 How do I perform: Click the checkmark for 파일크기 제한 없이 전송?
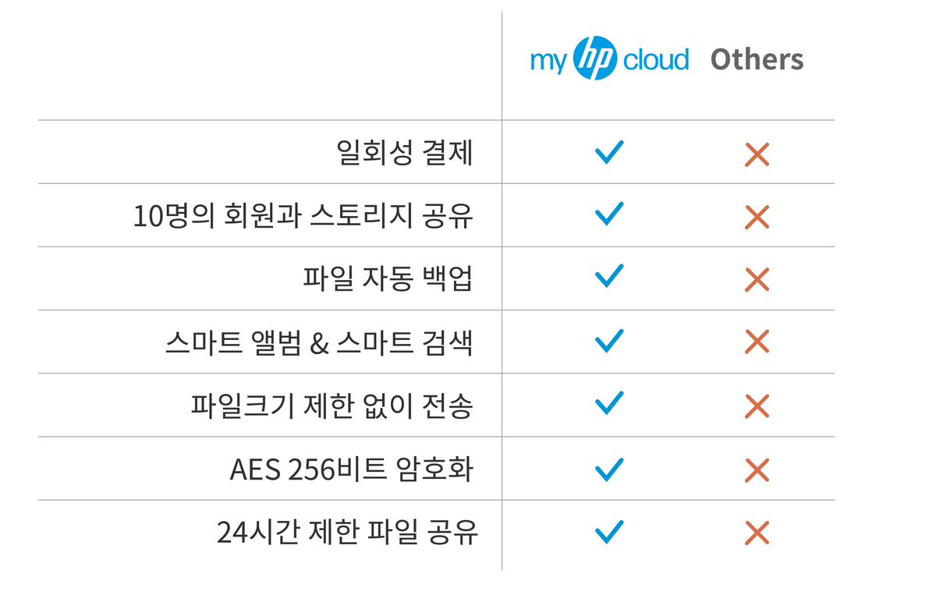click(609, 402)
